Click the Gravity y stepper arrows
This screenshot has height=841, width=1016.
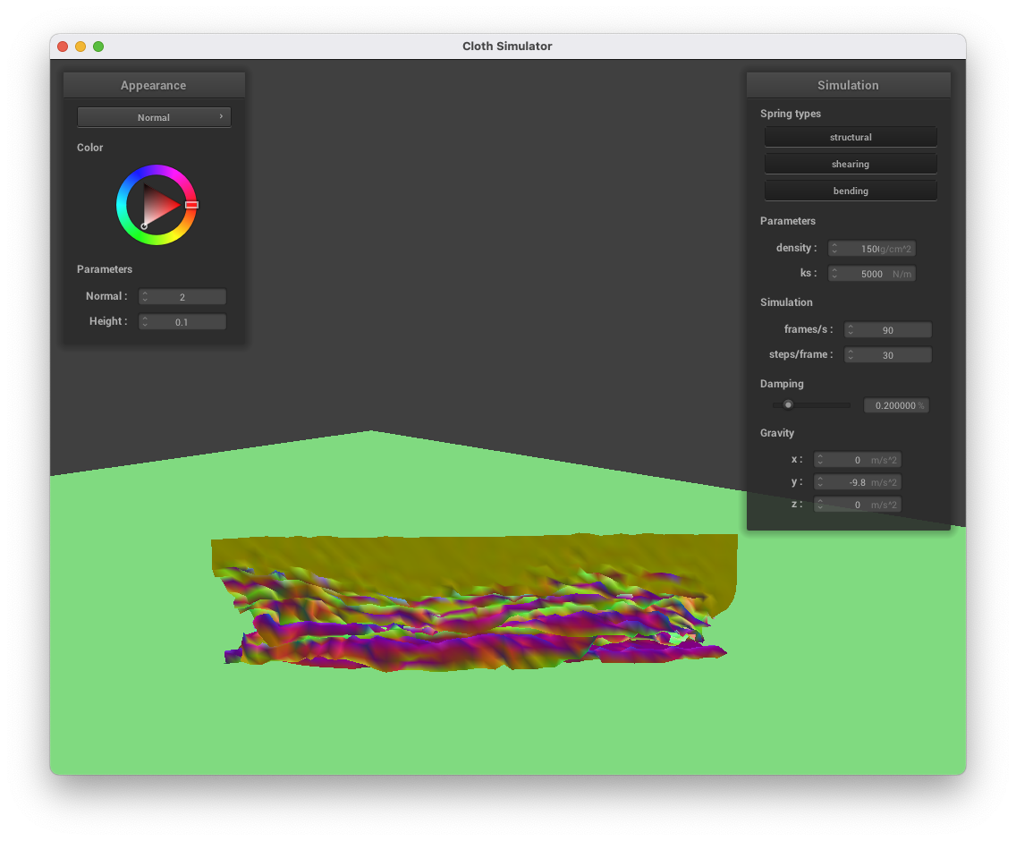point(820,481)
